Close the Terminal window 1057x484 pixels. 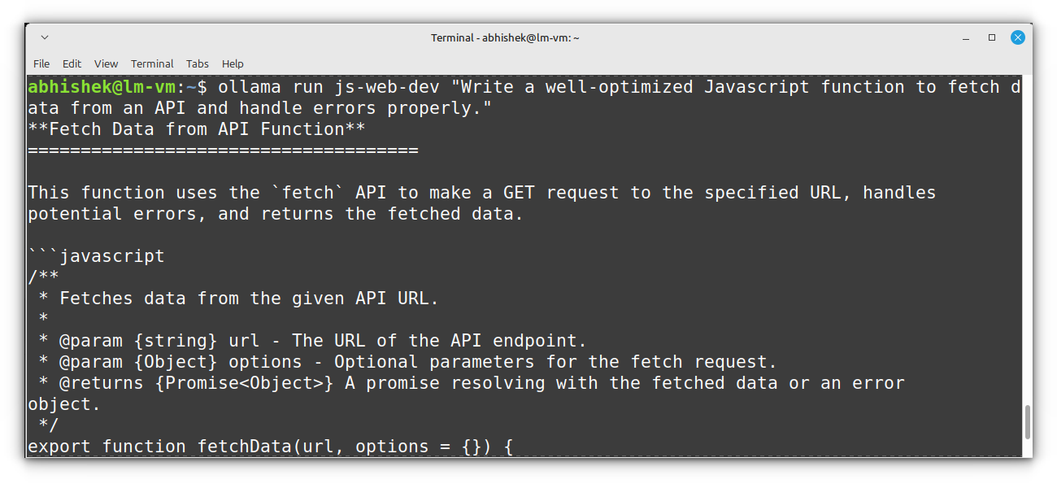pyautogui.click(x=1017, y=37)
